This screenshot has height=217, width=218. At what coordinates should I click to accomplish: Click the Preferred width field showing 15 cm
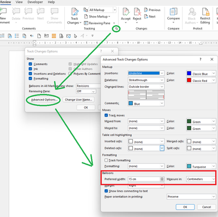(144, 179)
